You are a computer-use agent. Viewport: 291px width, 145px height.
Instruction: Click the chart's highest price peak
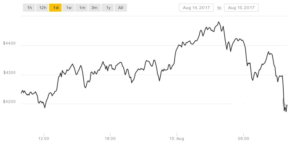219,22
